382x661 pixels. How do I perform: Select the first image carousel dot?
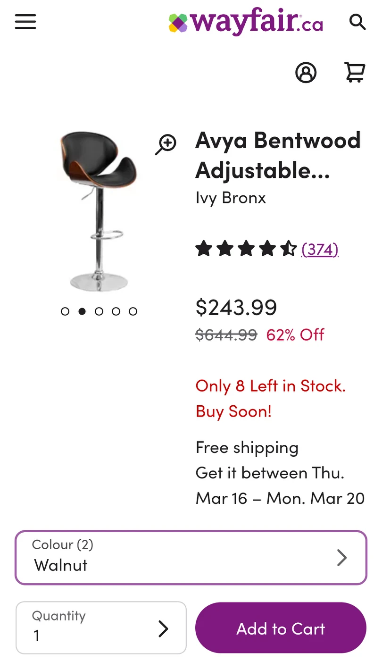[x=65, y=311]
